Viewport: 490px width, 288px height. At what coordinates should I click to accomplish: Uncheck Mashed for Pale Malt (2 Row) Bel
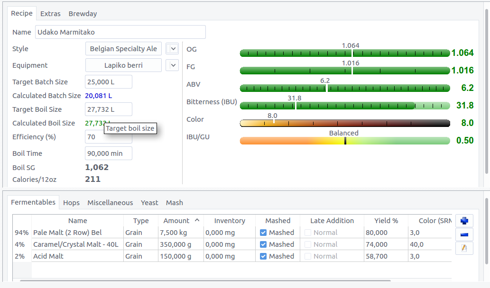263,233
